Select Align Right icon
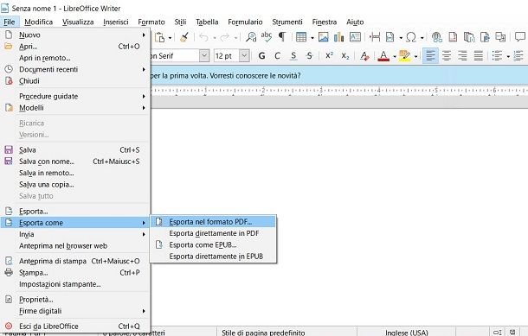This screenshot has height=336, width=528. coord(462,56)
